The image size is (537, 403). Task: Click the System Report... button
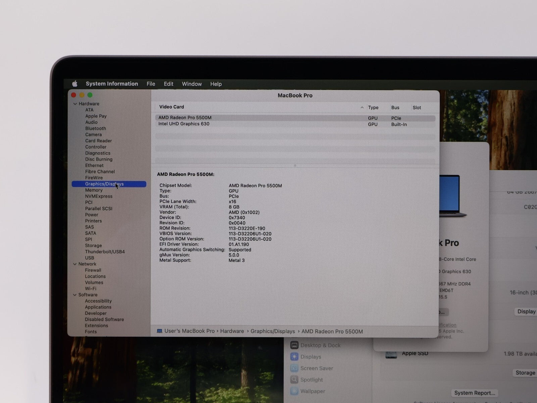click(x=475, y=393)
